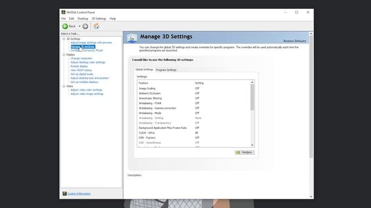
Task: Click the Manage 3D Settings header icon
Action: [x=132, y=38]
